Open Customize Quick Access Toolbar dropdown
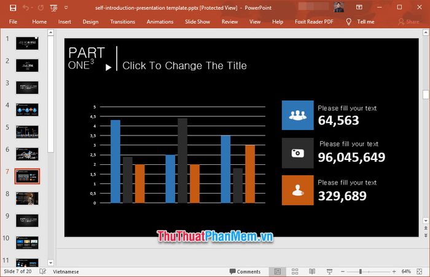This screenshot has width=430, height=277. pyautogui.click(x=66, y=8)
